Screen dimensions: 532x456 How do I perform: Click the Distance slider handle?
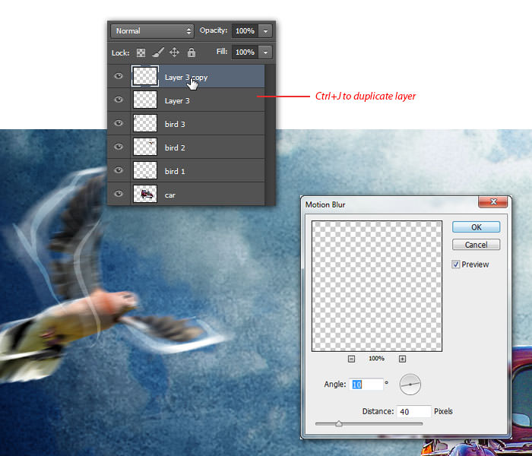coord(339,423)
